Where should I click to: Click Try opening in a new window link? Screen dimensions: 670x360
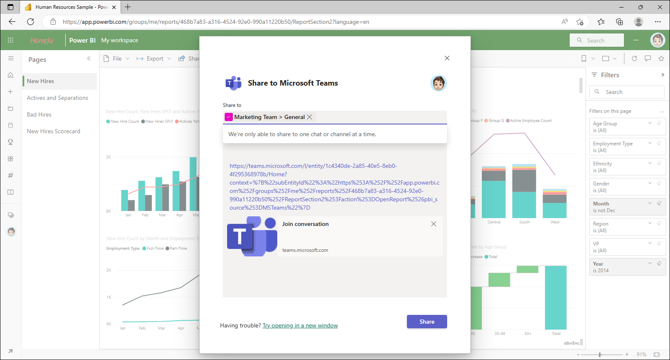click(300, 326)
